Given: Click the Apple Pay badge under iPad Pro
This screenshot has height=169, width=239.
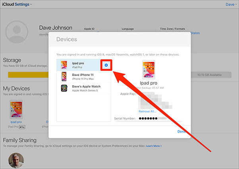Looking at the screenshot, I should click(x=22, y=127).
